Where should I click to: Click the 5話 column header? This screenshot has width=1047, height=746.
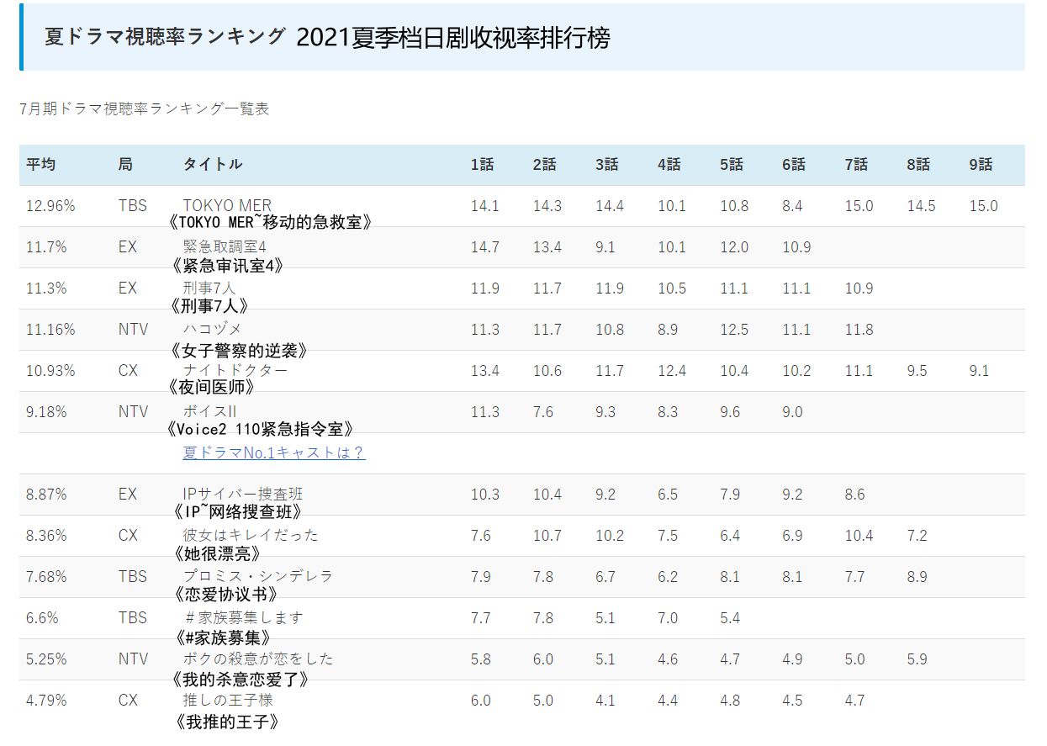(732, 165)
